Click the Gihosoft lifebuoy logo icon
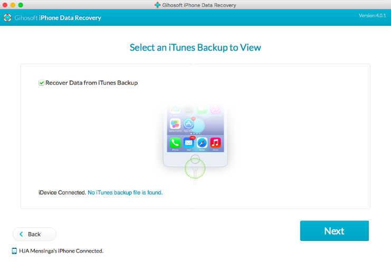 pyautogui.click(x=7, y=18)
